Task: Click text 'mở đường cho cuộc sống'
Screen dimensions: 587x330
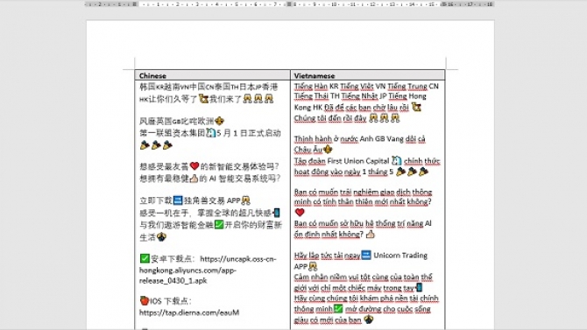Action: pos(388,309)
